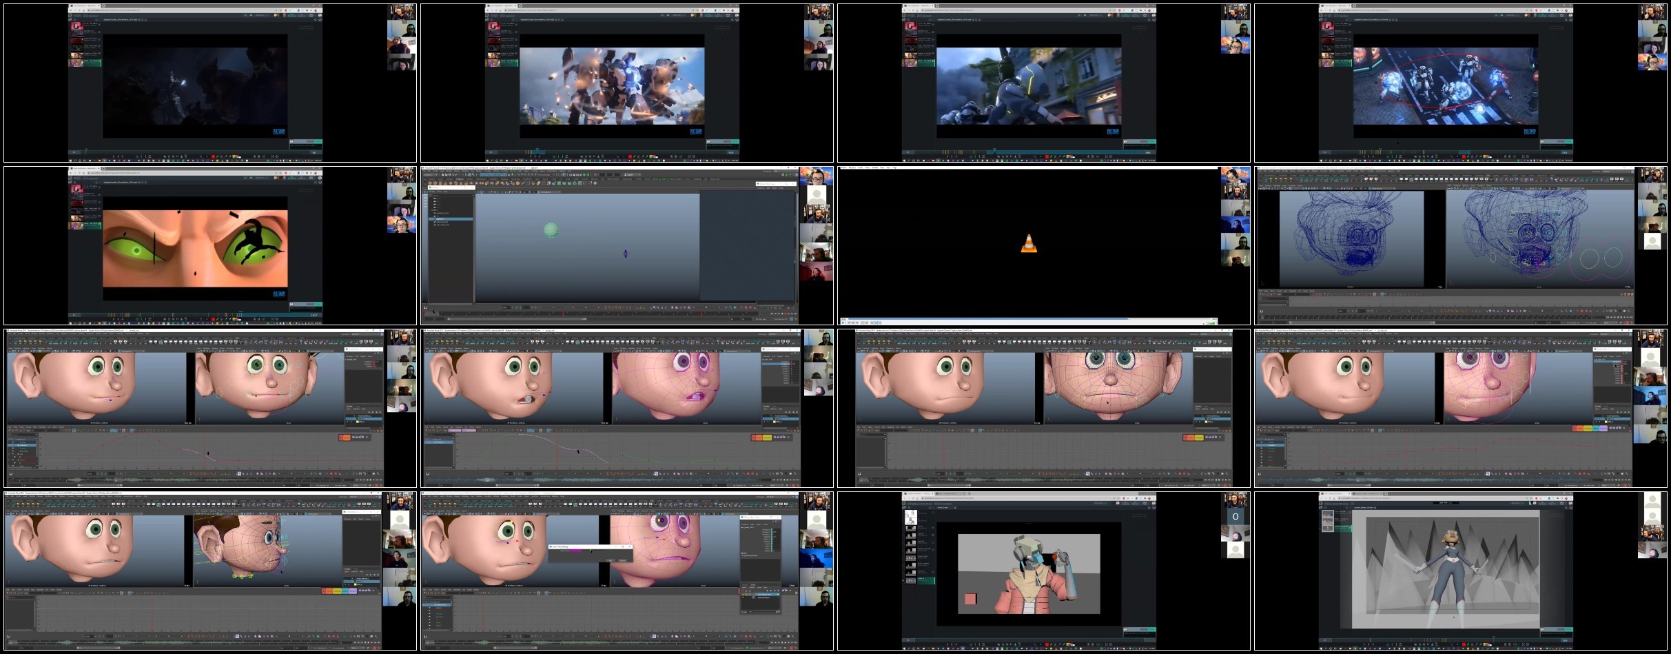Open the frame with side-profile rigged head
The image size is (1671, 654).
210,571
